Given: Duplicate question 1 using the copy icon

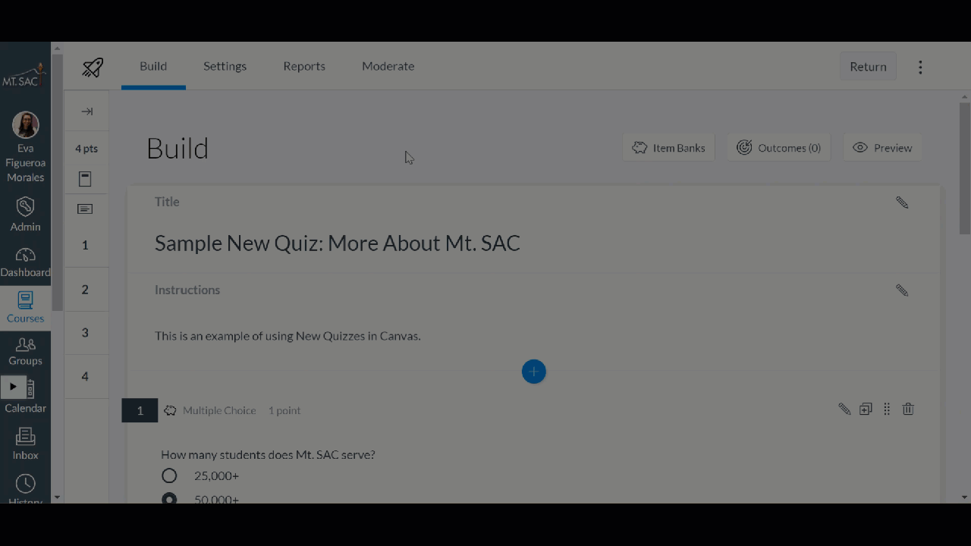Looking at the screenshot, I should tap(866, 409).
